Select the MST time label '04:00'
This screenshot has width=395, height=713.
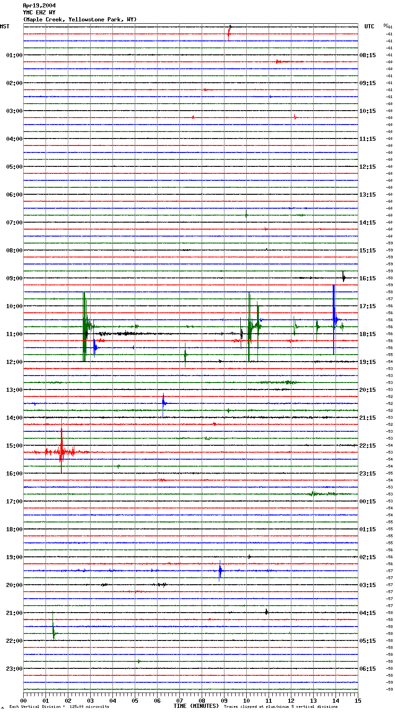click(14, 139)
